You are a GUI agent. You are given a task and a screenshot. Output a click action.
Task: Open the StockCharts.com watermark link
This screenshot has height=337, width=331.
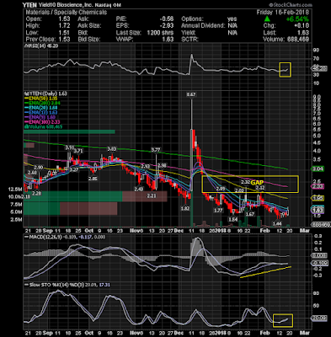click(x=291, y=5)
